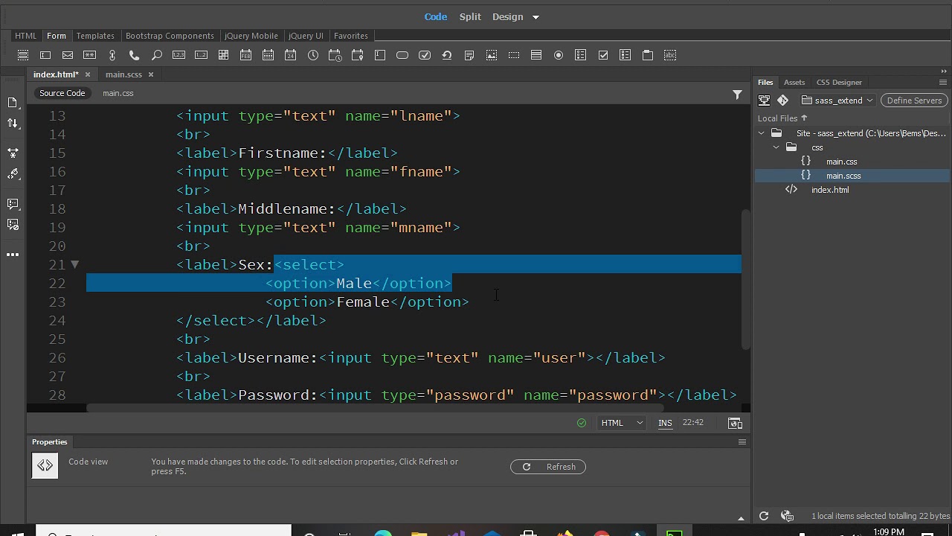Open the Bootstrap Components tab
Viewport: 952px width, 536px height.
[x=170, y=36]
